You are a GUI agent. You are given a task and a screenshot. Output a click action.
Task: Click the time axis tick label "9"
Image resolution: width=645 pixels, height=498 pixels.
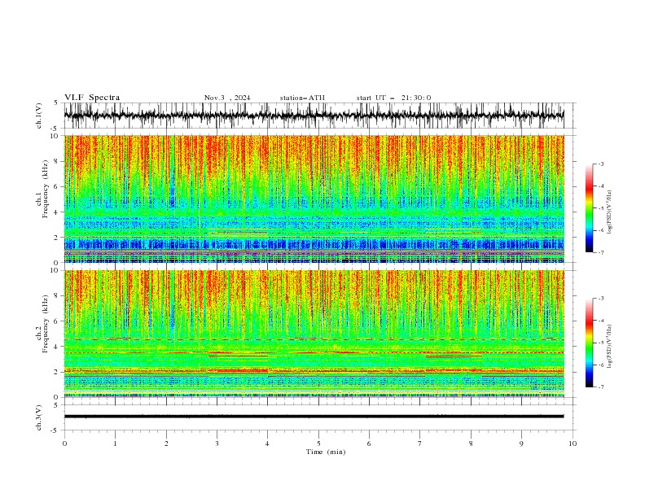(x=521, y=443)
